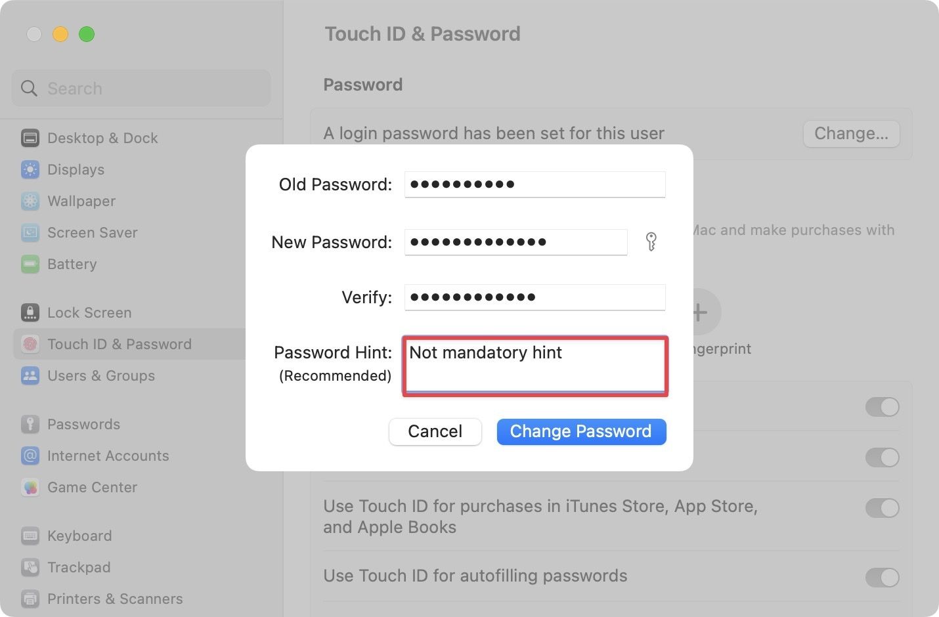Select Touch ID & Password settings pane

pos(120,344)
